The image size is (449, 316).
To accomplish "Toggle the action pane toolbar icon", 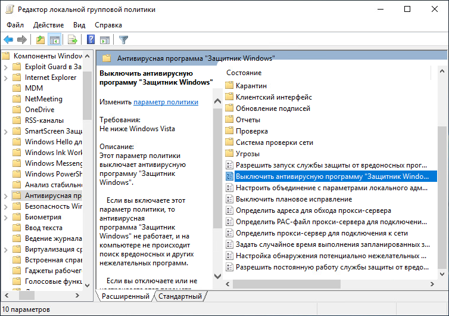I will [105, 40].
